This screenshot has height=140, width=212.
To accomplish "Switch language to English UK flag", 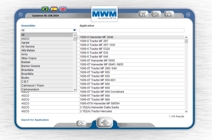I will (63, 9).
